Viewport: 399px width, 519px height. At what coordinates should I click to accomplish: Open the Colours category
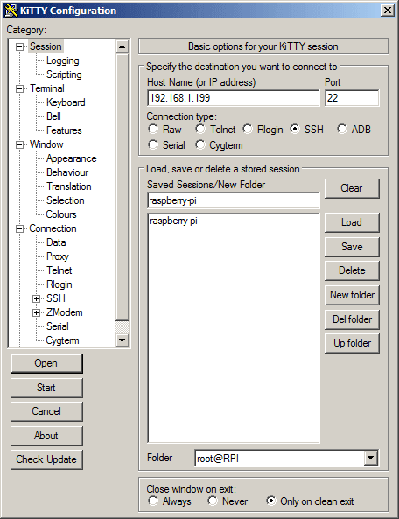(61, 214)
